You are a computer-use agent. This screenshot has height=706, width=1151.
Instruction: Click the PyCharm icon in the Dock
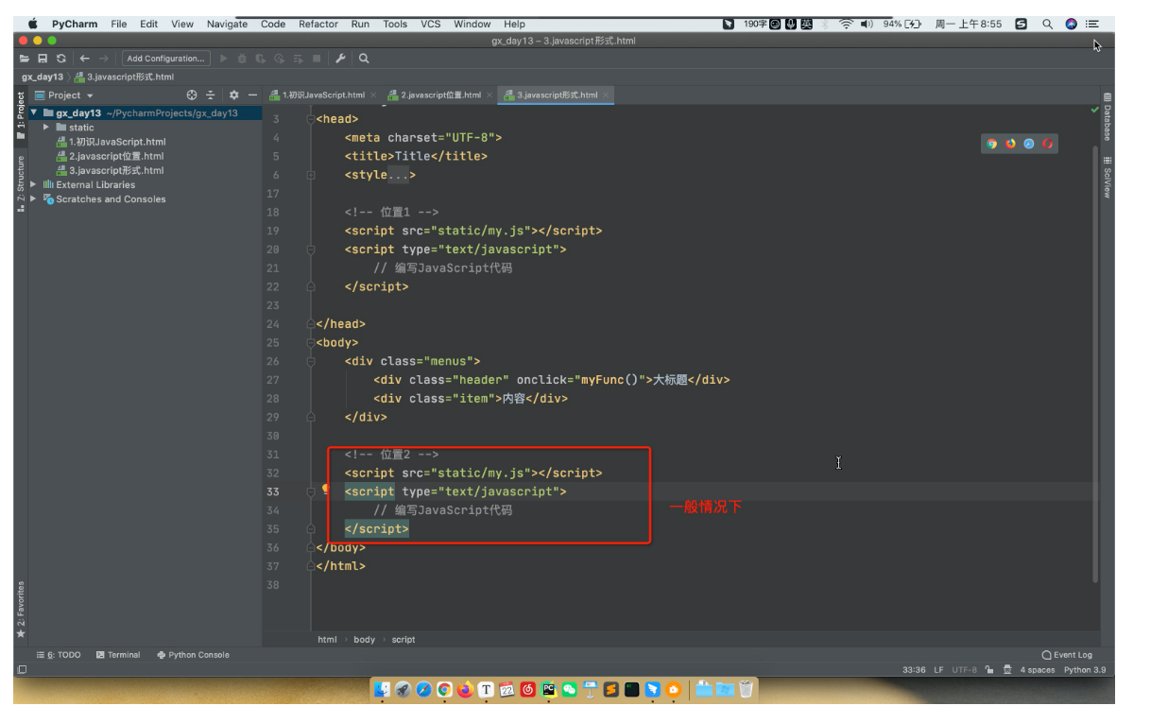[x=549, y=690]
